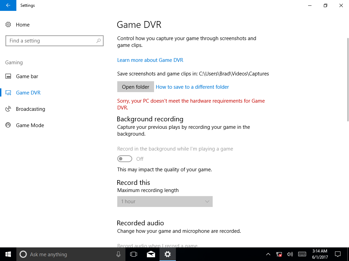Open the touch keyboard from the tray
The width and height of the screenshot is (349, 261).
pyautogui.click(x=302, y=254)
